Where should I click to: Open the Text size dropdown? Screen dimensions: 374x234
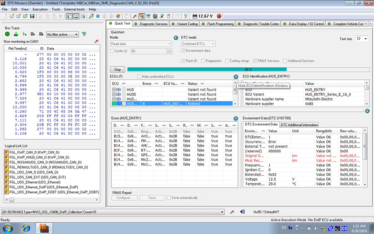361,39
